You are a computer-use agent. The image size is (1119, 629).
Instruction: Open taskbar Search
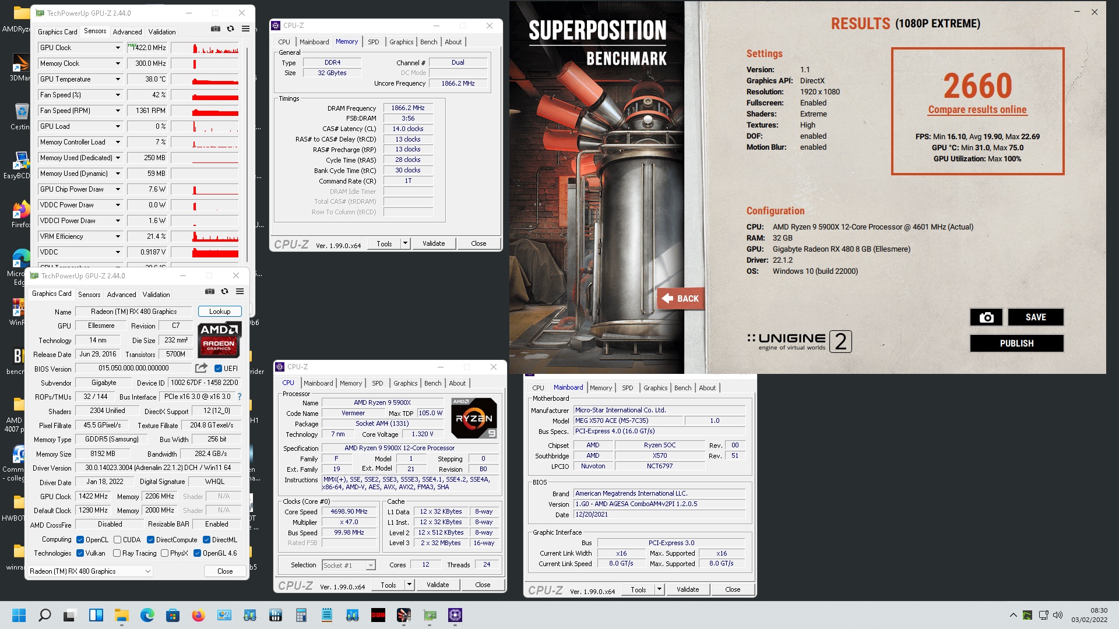45,615
